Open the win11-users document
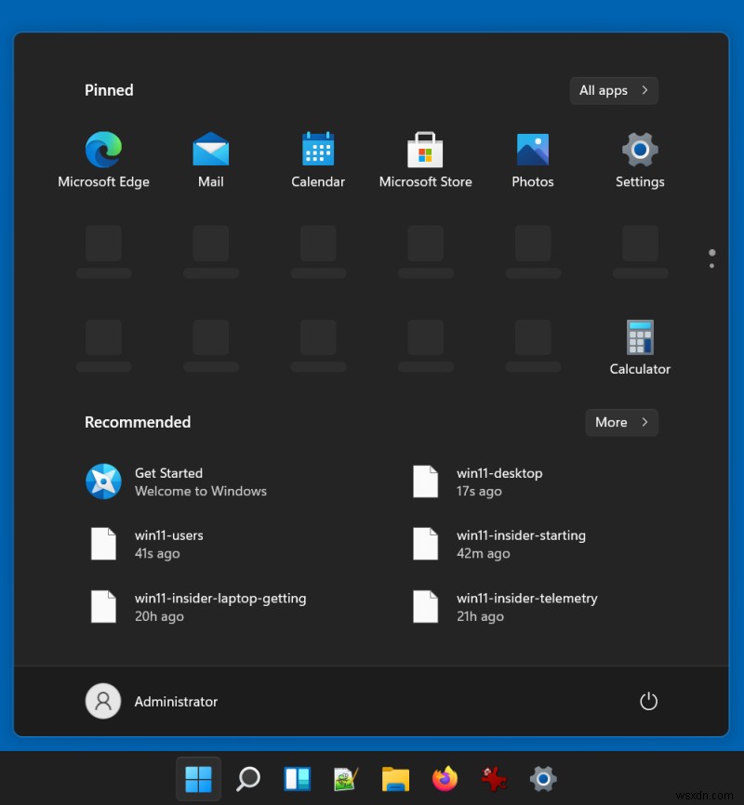 tap(168, 544)
